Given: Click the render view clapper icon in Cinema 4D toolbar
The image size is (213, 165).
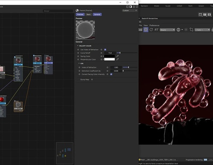Looking at the screenshot, I should (x=200, y=14).
